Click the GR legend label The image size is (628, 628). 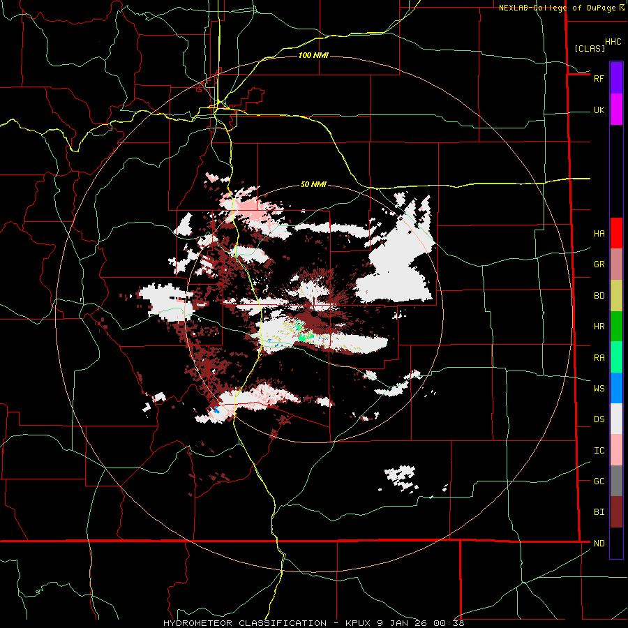coord(599,264)
